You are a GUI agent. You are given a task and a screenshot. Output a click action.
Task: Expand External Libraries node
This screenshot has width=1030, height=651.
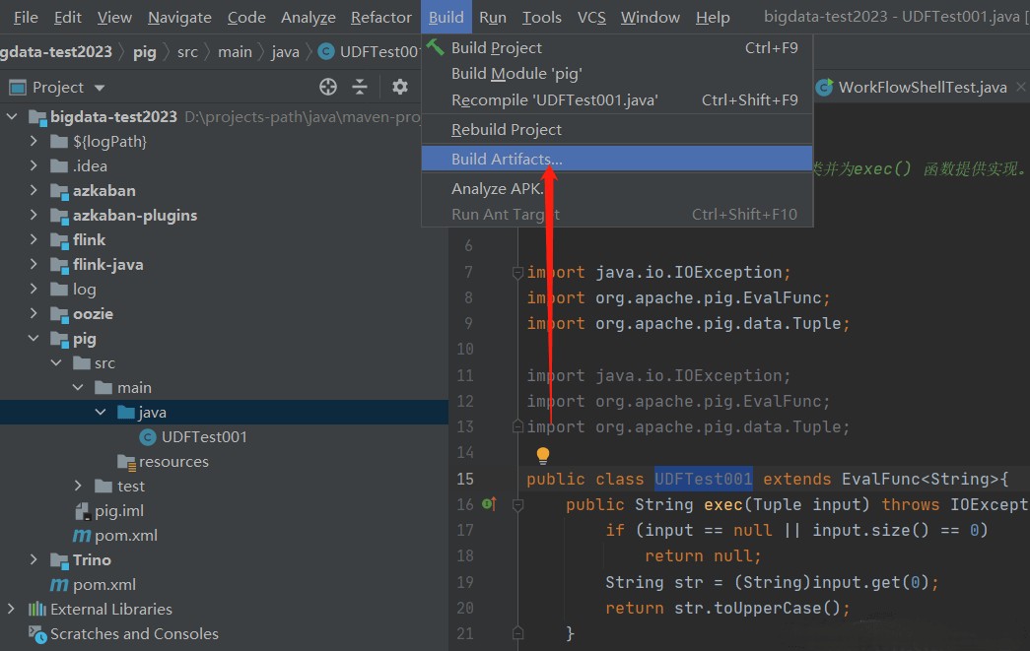click(x=12, y=609)
